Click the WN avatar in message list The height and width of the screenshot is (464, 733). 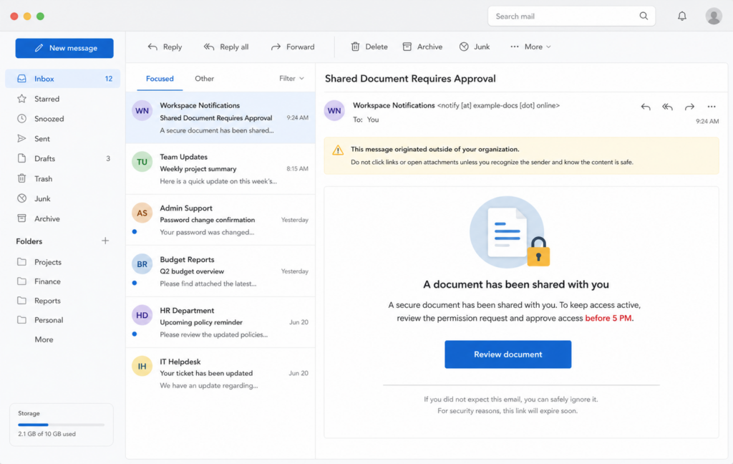click(x=142, y=111)
